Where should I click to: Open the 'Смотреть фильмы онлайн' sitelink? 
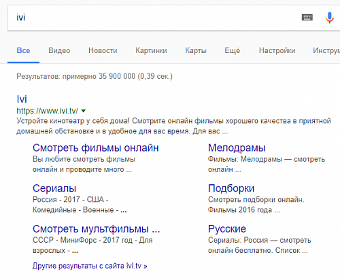(96, 148)
